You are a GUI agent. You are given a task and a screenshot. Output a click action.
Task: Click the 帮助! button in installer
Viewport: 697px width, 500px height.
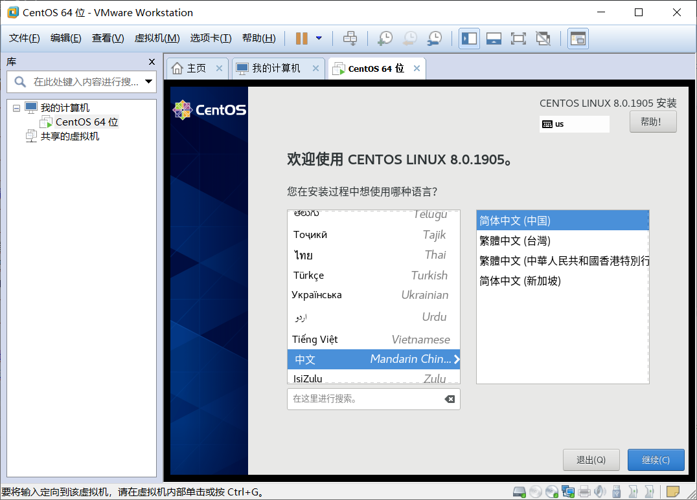click(x=653, y=122)
